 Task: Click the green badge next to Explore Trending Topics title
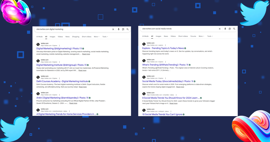185,48
